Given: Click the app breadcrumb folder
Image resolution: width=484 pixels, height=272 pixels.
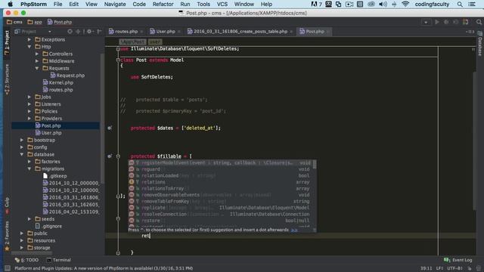Looking at the screenshot, I should pyautogui.click(x=35, y=22).
